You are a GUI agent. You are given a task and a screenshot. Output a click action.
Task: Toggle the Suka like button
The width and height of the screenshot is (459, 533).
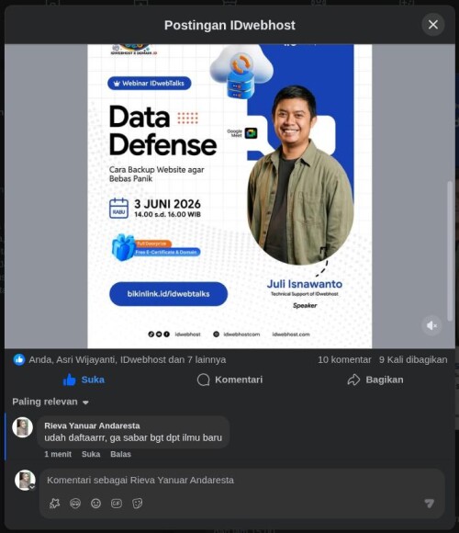pos(84,380)
